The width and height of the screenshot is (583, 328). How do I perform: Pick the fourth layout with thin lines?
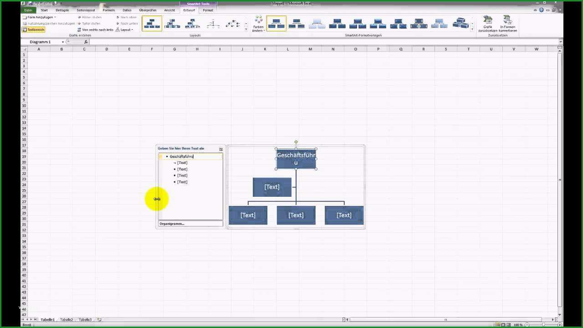[x=213, y=23]
